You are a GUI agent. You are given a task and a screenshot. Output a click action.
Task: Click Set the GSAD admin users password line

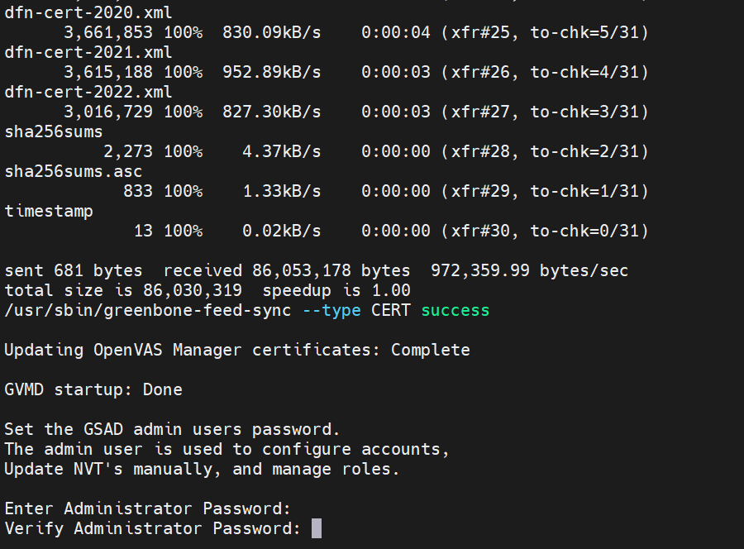[172, 429]
